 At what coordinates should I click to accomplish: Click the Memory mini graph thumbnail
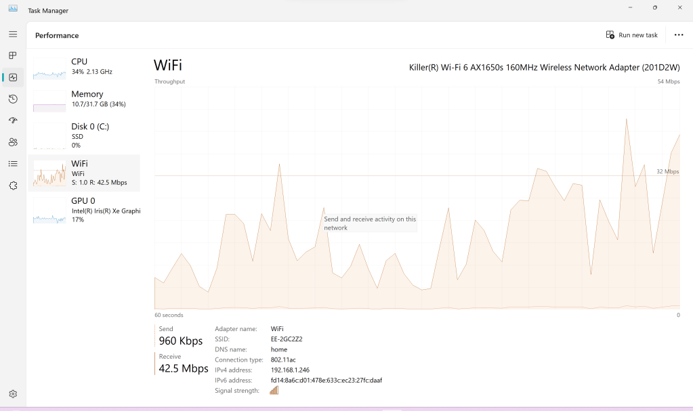pyautogui.click(x=49, y=101)
